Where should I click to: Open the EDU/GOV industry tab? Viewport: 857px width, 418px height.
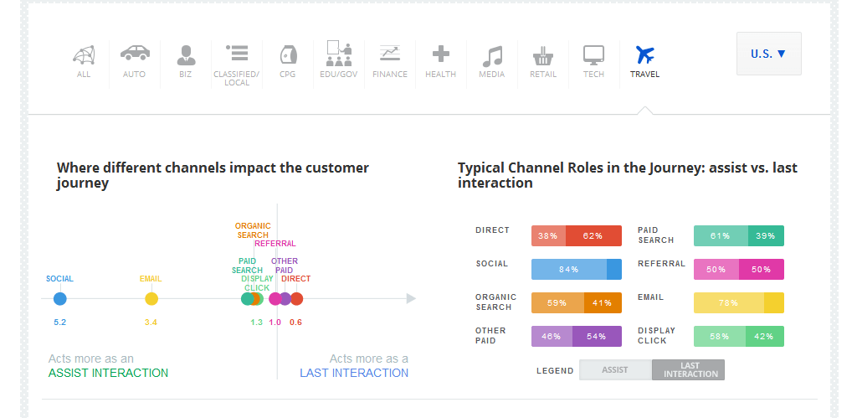[x=338, y=54]
